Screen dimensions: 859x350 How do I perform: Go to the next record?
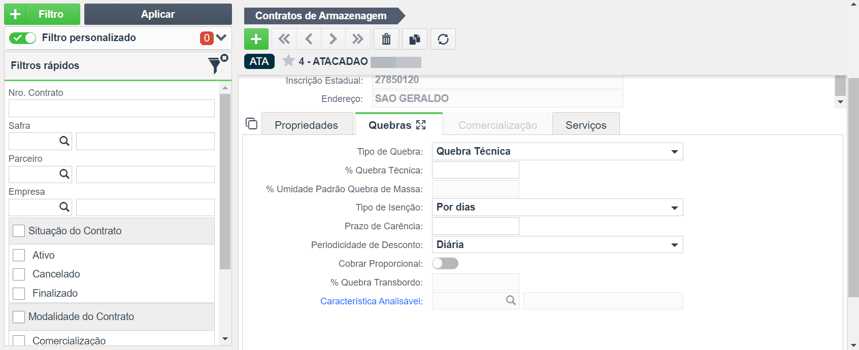[x=333, y=39]
